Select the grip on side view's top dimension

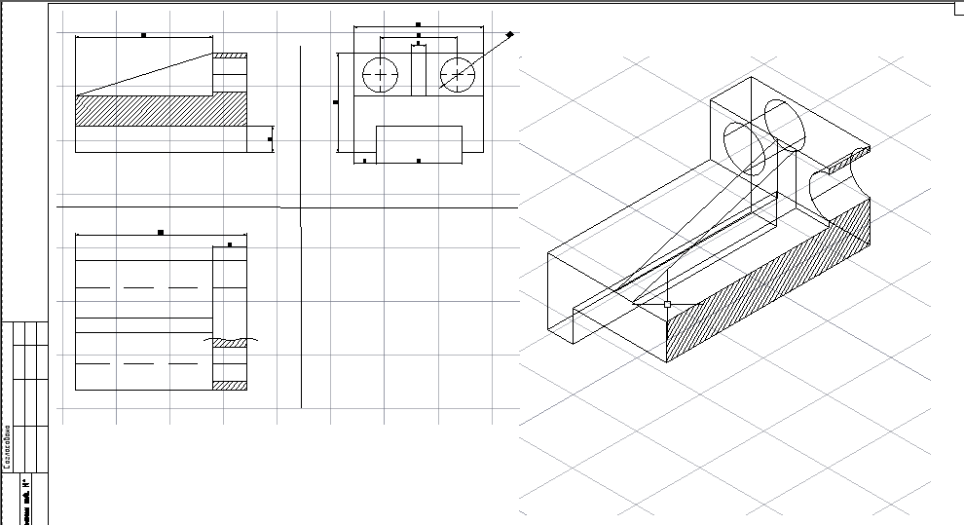click(144, 35)
